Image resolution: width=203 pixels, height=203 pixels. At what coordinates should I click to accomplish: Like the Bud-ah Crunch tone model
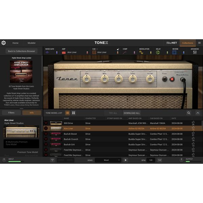click(193, 138)
